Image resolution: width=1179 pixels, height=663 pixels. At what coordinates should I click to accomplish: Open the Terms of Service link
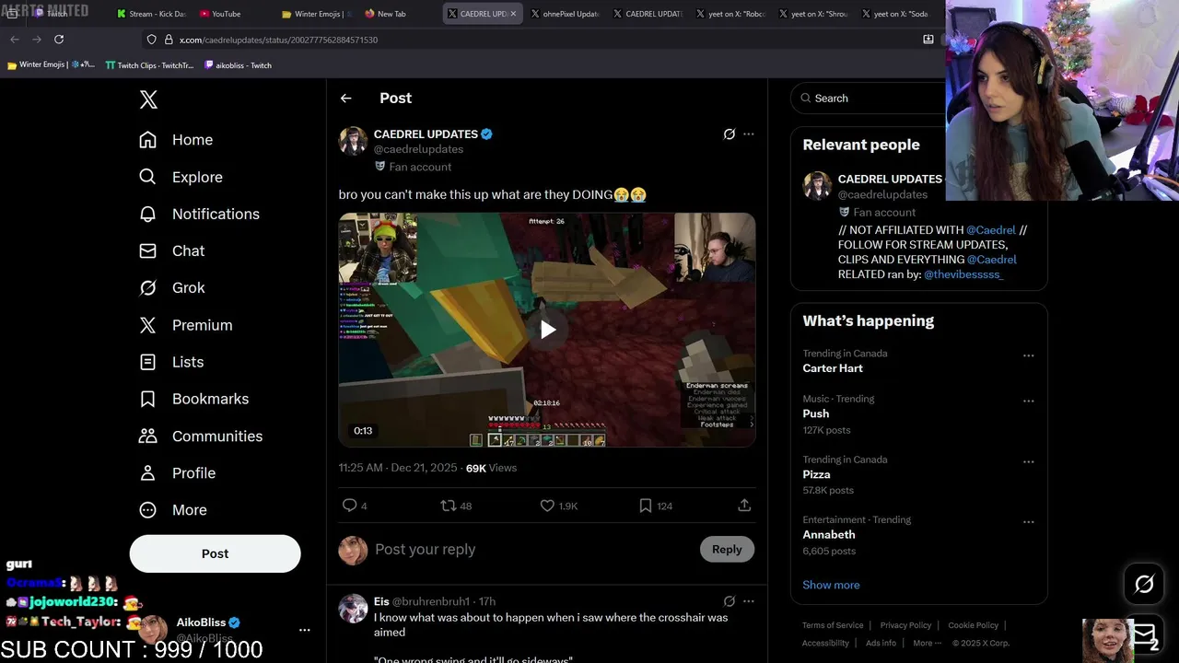click(x=833, y=625)
